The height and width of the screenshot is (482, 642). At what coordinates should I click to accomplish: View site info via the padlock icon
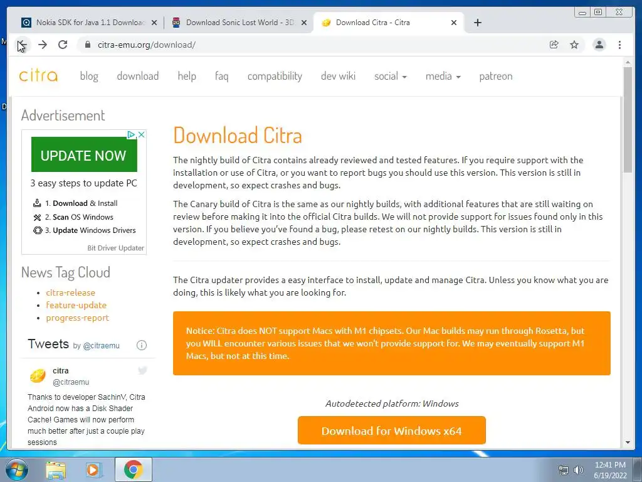(87, 45)
